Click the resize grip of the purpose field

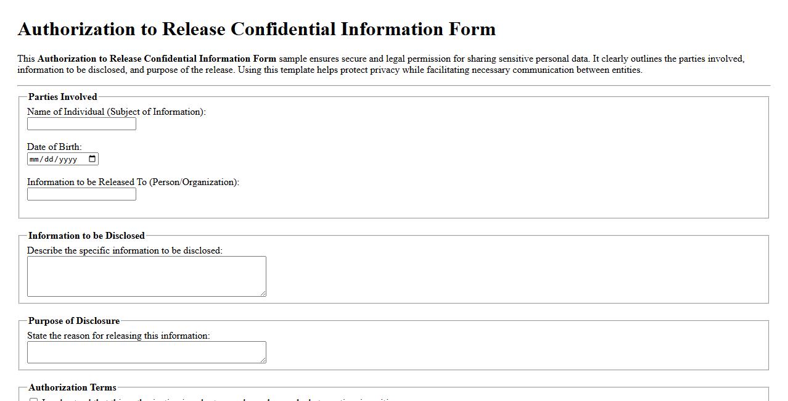[264, 360]
